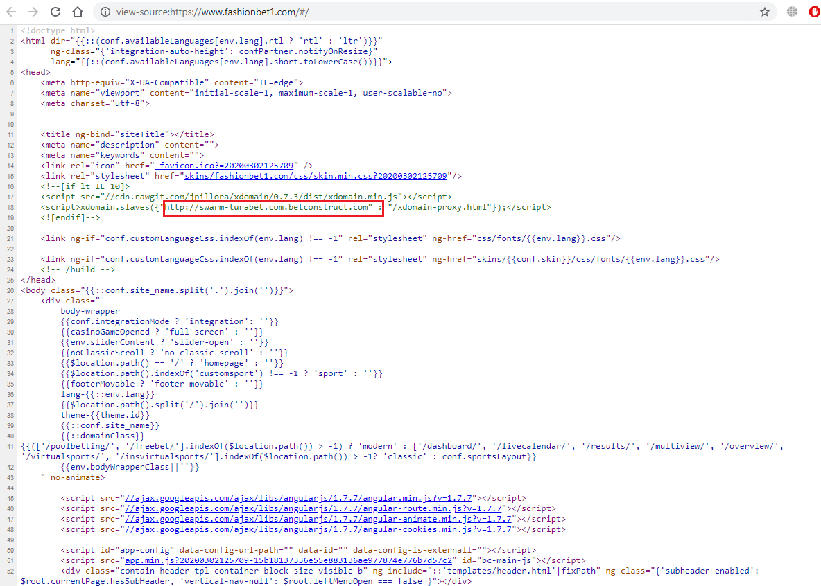The image size is (821, 586).
Task: Open the browser home page
Action: [x=78, y=12]
